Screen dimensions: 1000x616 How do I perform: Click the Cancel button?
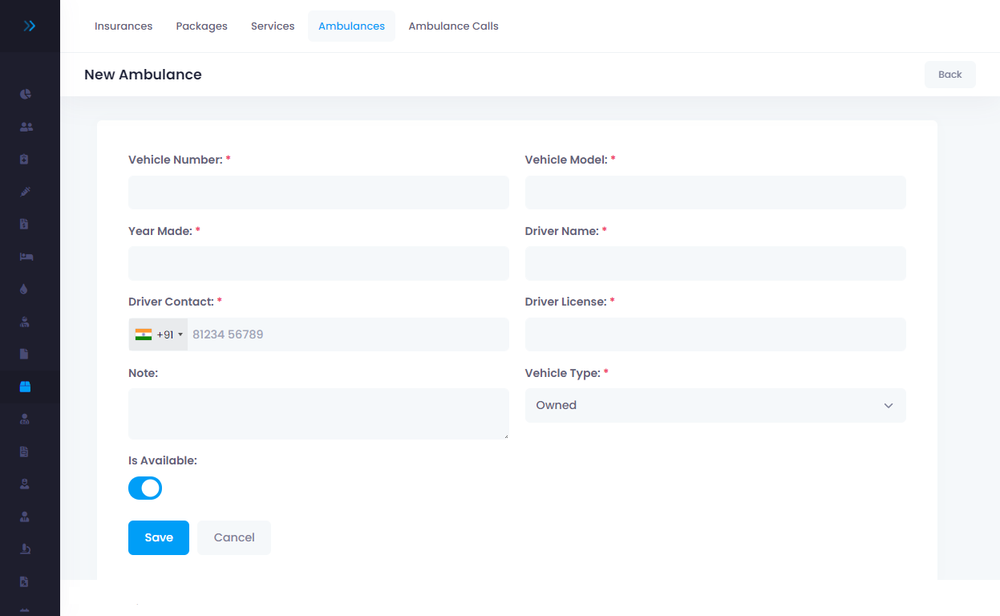tap(234, 537)
